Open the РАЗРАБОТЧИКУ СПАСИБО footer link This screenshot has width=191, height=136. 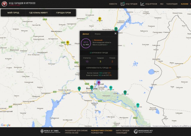[101, 131]
